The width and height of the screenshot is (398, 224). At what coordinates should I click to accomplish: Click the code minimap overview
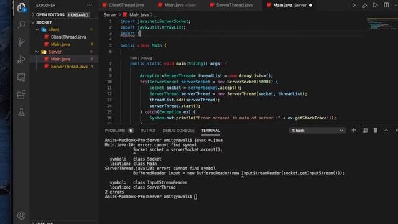tap(382, 24)
